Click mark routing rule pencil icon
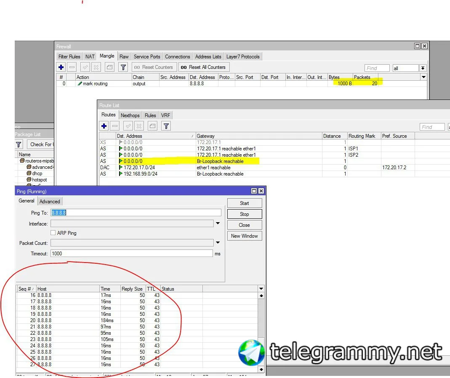Viewport: 450px width, 378px height. 80,84
